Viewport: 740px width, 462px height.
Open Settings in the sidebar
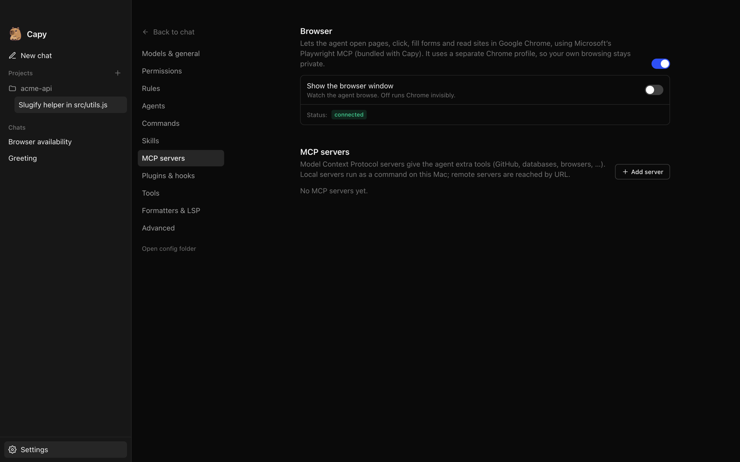[x=66, y=450]
